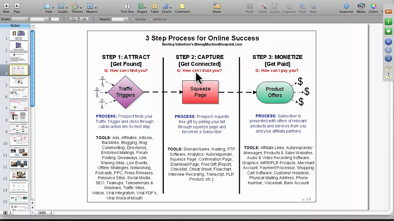
Task: Click the green microphone recorder button
Action: tap(388, 22)
